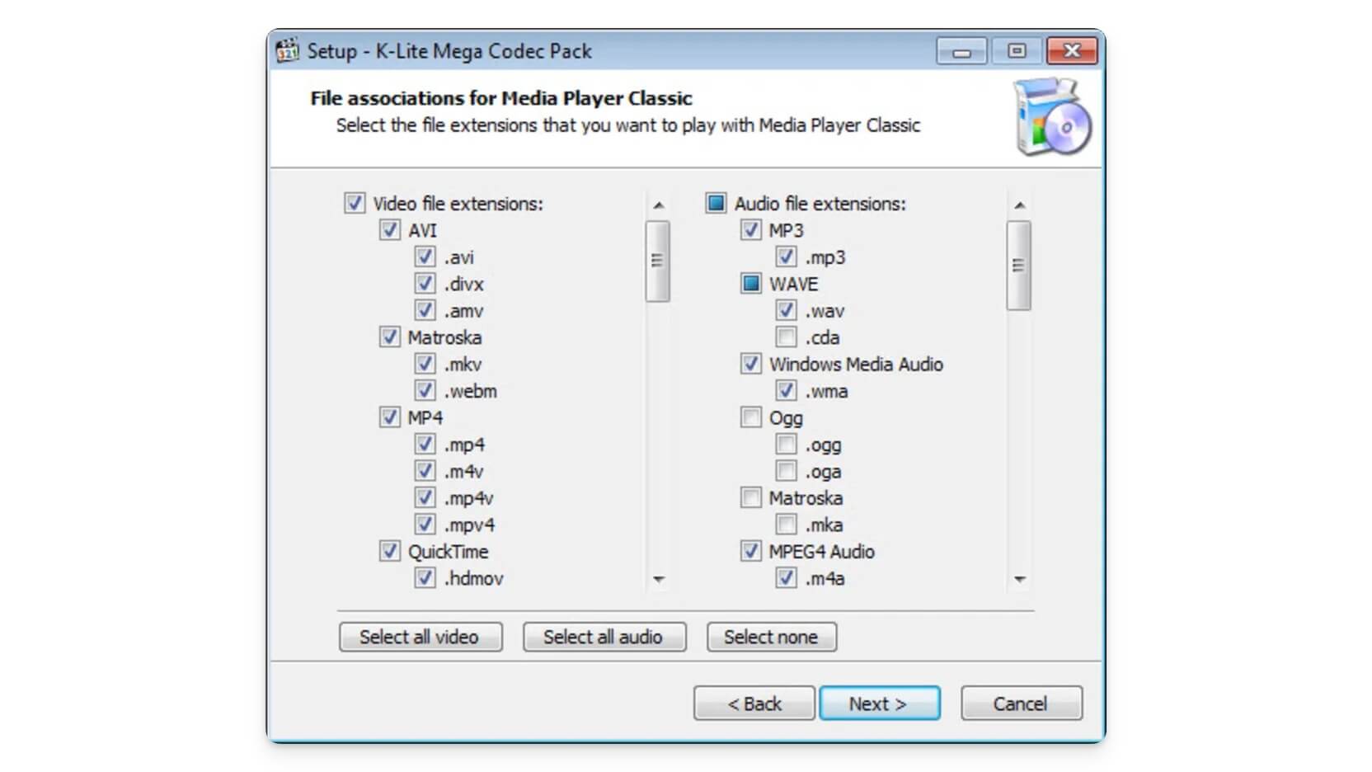Click the Select none button
Viewport: 1372px width, 772px height.
(771, 637)
